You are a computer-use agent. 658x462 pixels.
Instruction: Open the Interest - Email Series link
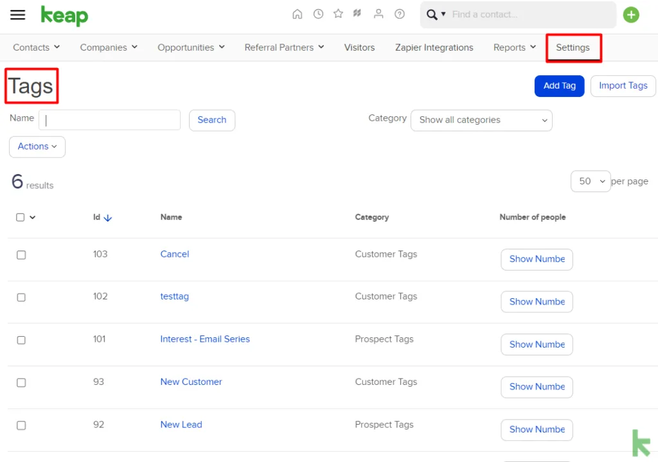pos(205,339)
